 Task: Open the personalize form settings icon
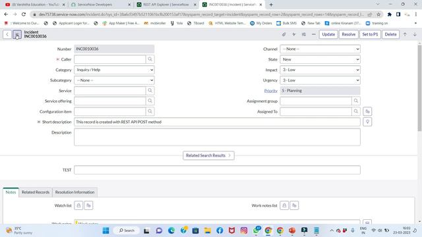tap(304, 34)
